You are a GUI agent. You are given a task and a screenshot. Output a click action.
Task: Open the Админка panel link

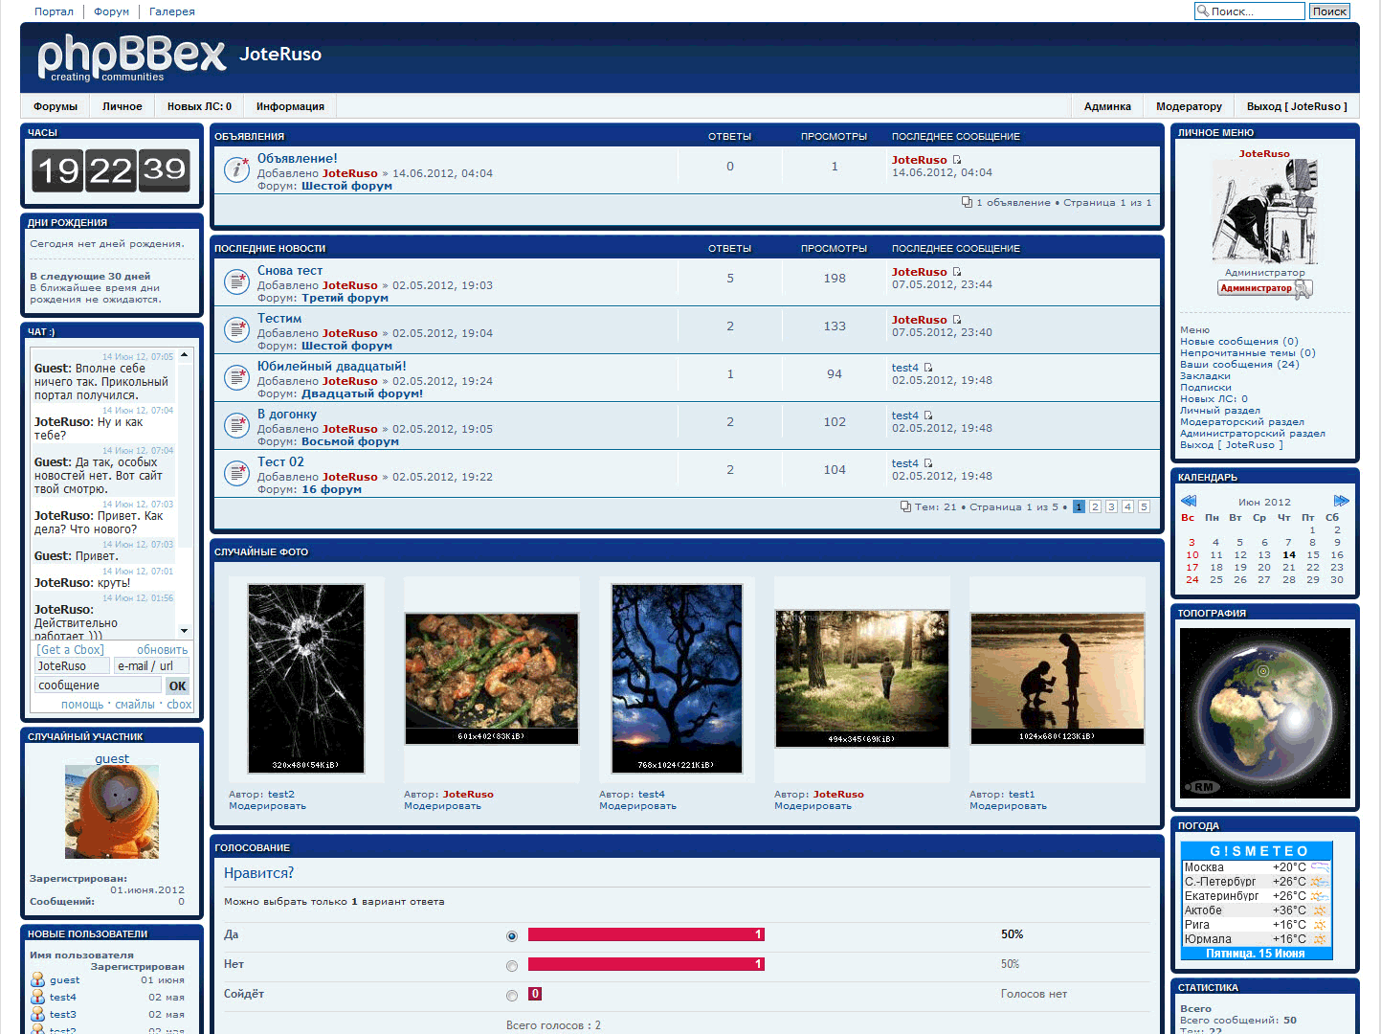pos(1107,106)
